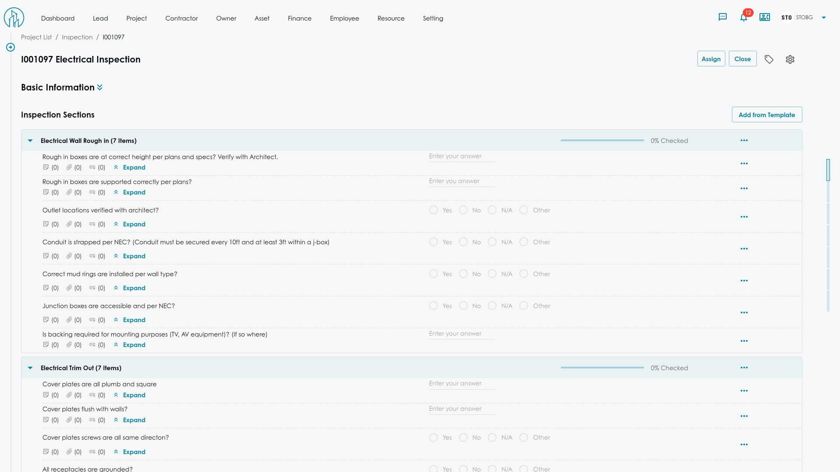Click the contact card icon
Viewport: 840px width, 472px height.
pos(764,17)
